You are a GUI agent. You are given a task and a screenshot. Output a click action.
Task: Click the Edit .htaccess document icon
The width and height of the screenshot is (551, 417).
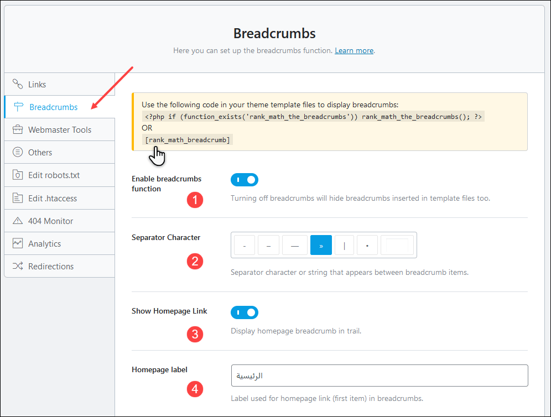[x=18, y=198]
